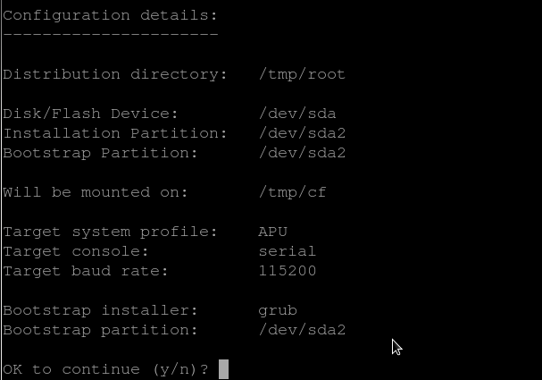
Task: Click the '/tmp/root' distribution directory value
Action: point(302,74)
